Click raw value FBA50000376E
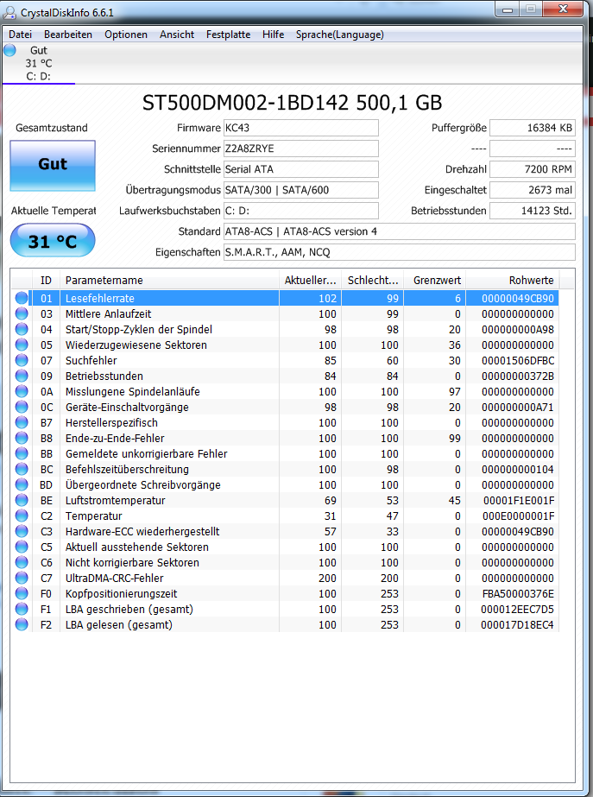593x797 pixels. click(518, 594)
